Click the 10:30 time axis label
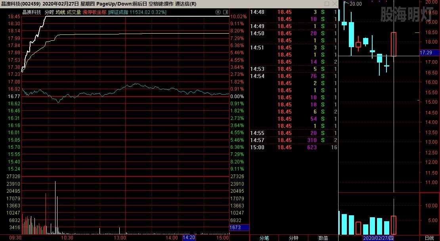 click(67, 238)
